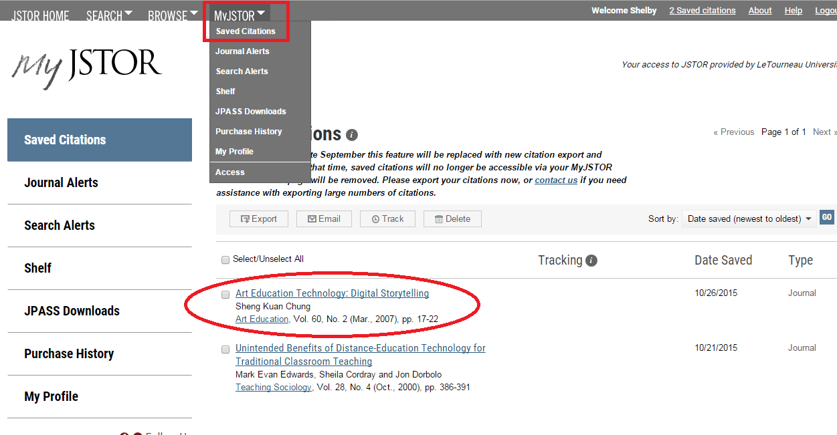
Task: Click the 2 Saved Citations counter
Action: tap(702, 10)
